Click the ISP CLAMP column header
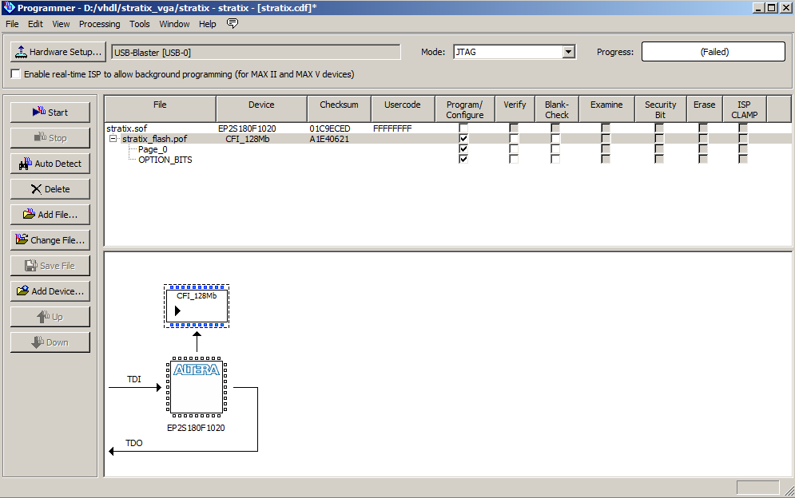This screenshot has height=498, width=795. tap(745, 109)
